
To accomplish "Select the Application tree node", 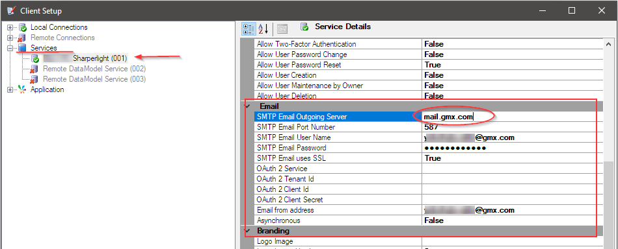I will point(47,89).
